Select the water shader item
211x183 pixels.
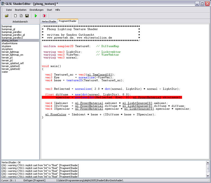5,72
